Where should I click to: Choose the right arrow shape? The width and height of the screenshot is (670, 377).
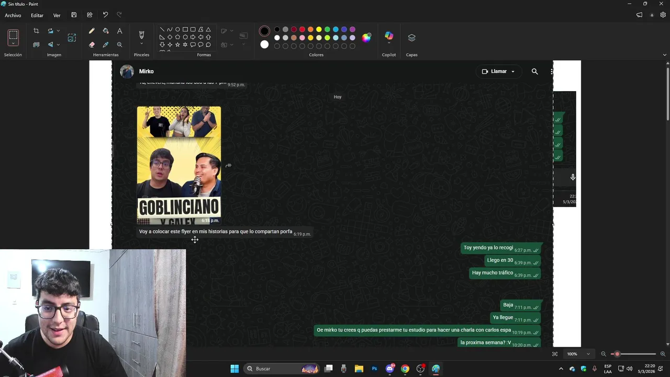[193, 37]
